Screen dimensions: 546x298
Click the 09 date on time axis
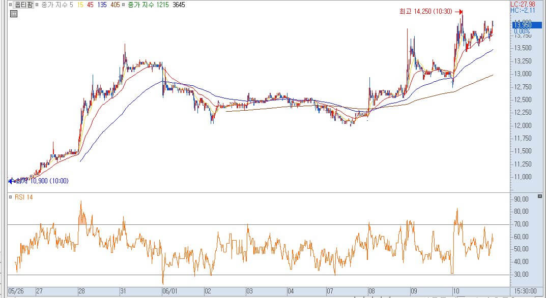(x=414, y=291)
